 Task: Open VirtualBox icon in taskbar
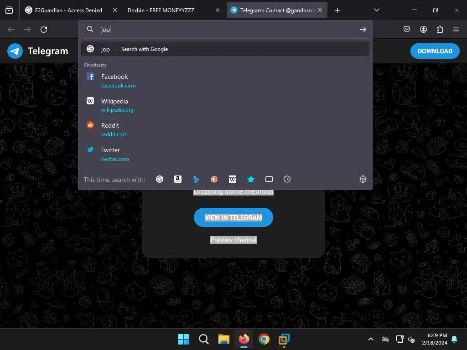(284, 339)
